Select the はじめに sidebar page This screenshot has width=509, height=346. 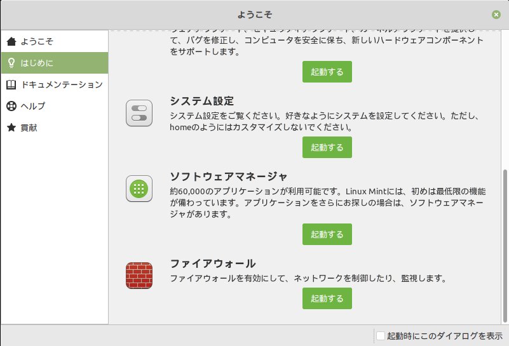55,63
